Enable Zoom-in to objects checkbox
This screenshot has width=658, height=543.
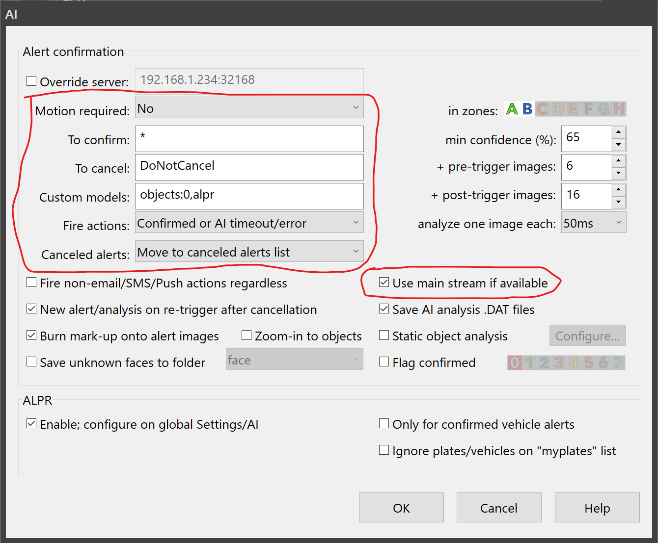[x=247, y=336]
